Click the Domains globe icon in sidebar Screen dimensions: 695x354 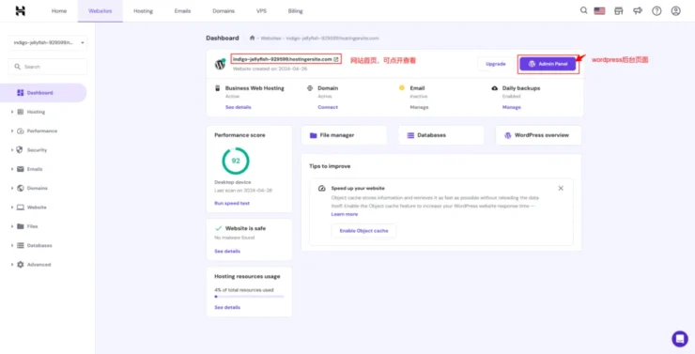click(x=21, y=189)
